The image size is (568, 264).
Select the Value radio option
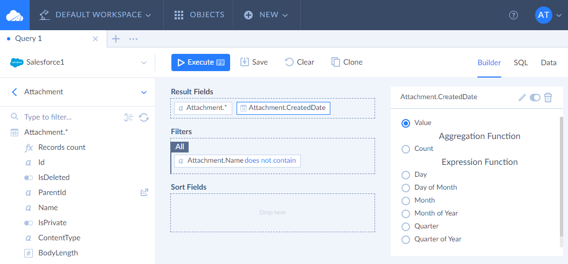(x=406, y=123)
